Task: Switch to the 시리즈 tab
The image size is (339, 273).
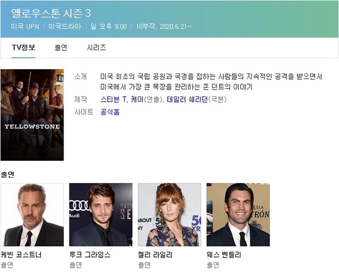Action: tap(96, 47)
